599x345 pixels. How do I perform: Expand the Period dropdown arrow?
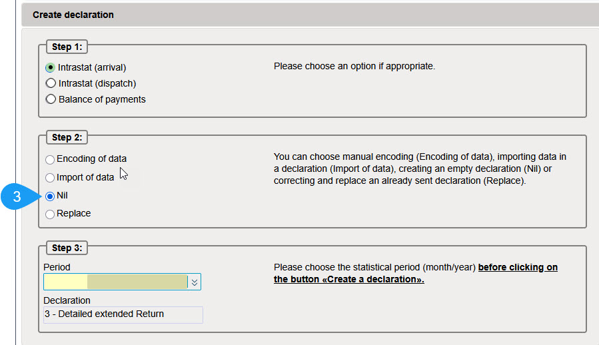point(195,282)
